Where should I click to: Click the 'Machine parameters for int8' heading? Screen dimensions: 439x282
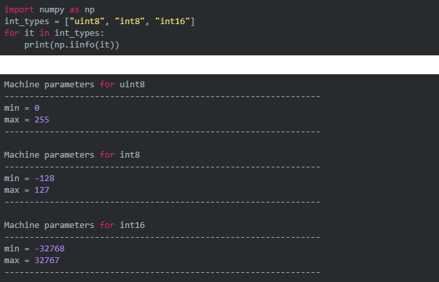point(72,155)
